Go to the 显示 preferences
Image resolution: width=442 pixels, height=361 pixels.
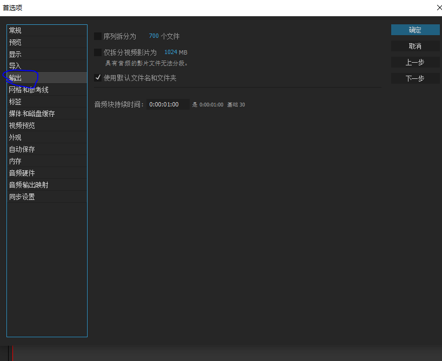(x=47, y=54)
